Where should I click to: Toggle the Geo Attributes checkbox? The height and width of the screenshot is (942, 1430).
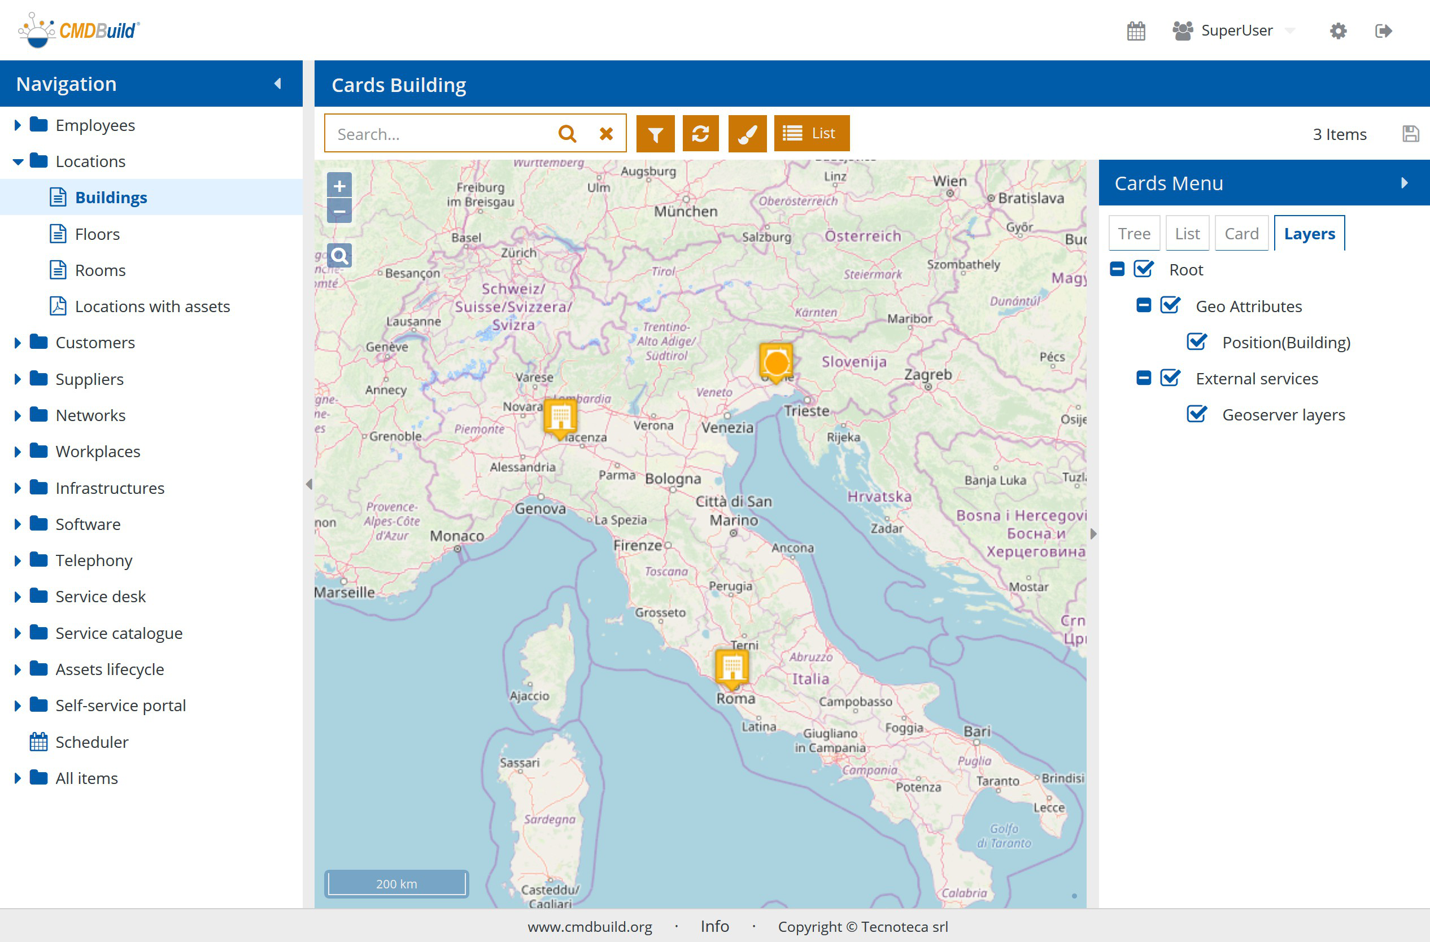click(x=1170, y=306)
